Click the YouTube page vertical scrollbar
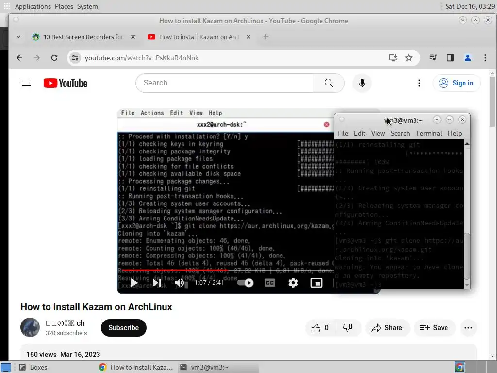Screen dimensions: 497x373 (492, 102)
